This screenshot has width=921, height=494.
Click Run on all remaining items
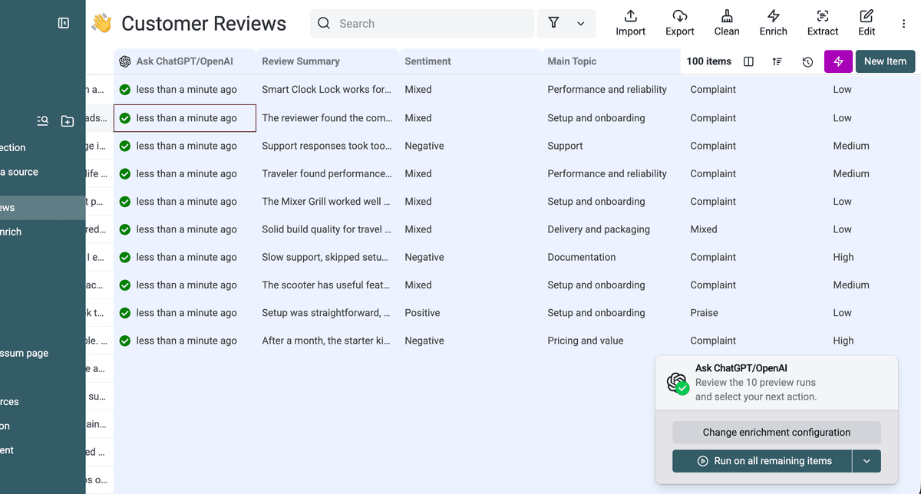(763, 461)
